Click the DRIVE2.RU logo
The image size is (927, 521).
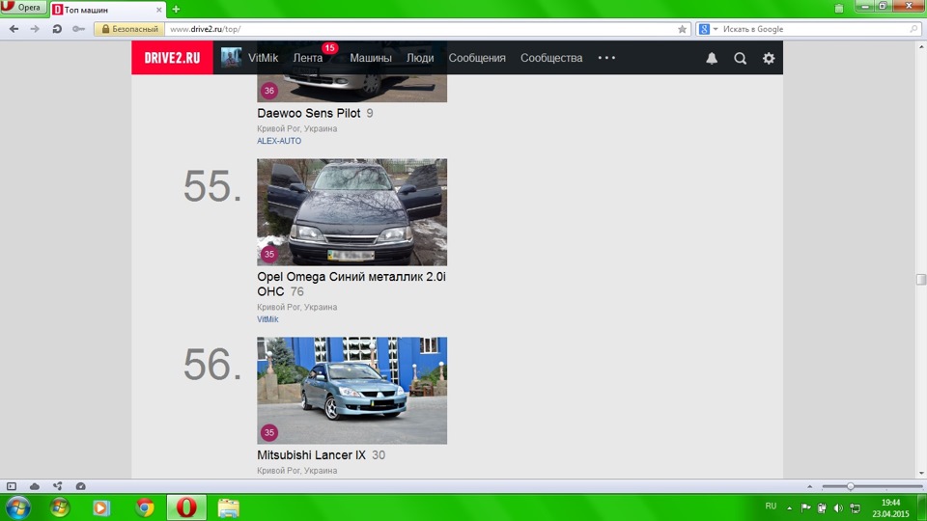(172, 58)
